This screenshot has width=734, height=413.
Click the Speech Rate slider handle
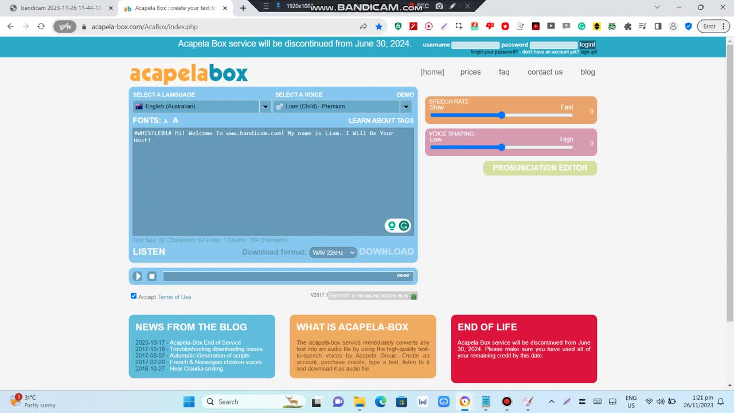pyautogui.click(x=502, y=115)
